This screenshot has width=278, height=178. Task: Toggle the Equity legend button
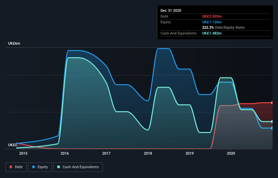coord(40,167)
